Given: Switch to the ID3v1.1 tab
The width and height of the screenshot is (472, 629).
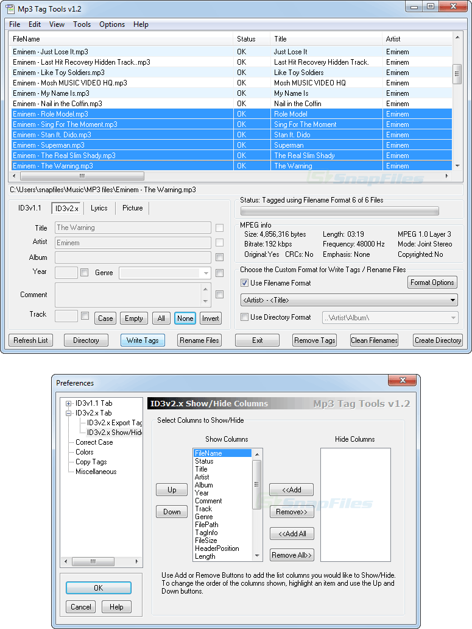Looking at the screenshot, I should pyautogui.click(x=30, y=208).
